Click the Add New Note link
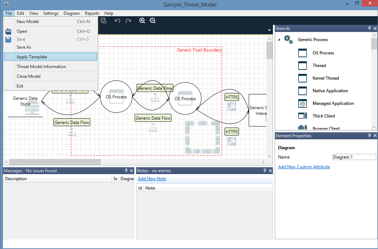378x249 pixels. (x=152, y=179)
